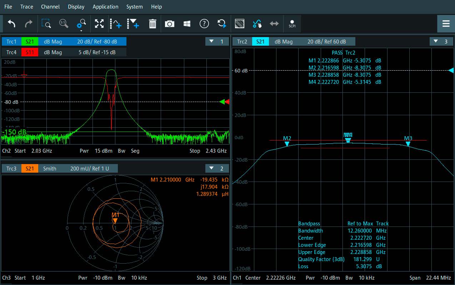Expand the diagram 1 dropdown arrow
The image size is (455, 285).
click(x=211, y=42)
